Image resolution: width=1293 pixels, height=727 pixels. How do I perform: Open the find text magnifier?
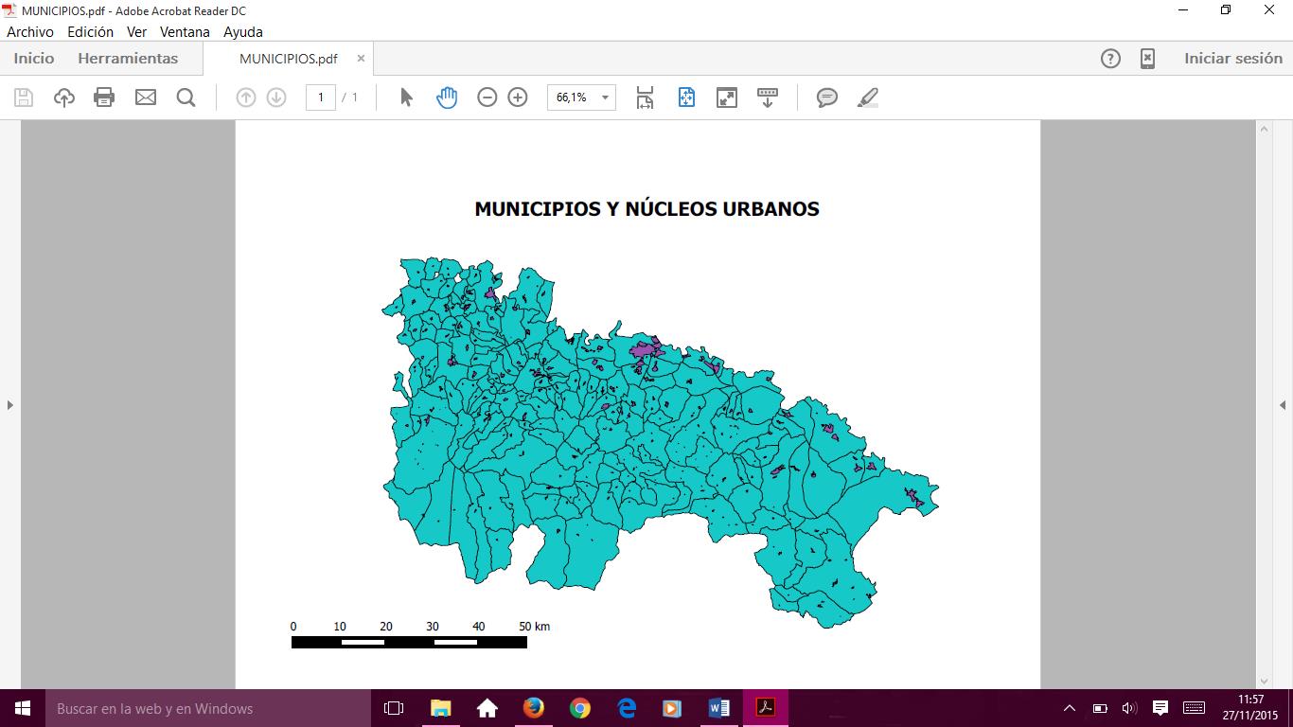point(186,98)
